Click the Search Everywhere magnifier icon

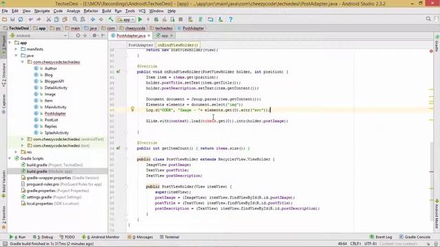pyautogui.click(x=428, y=19)
